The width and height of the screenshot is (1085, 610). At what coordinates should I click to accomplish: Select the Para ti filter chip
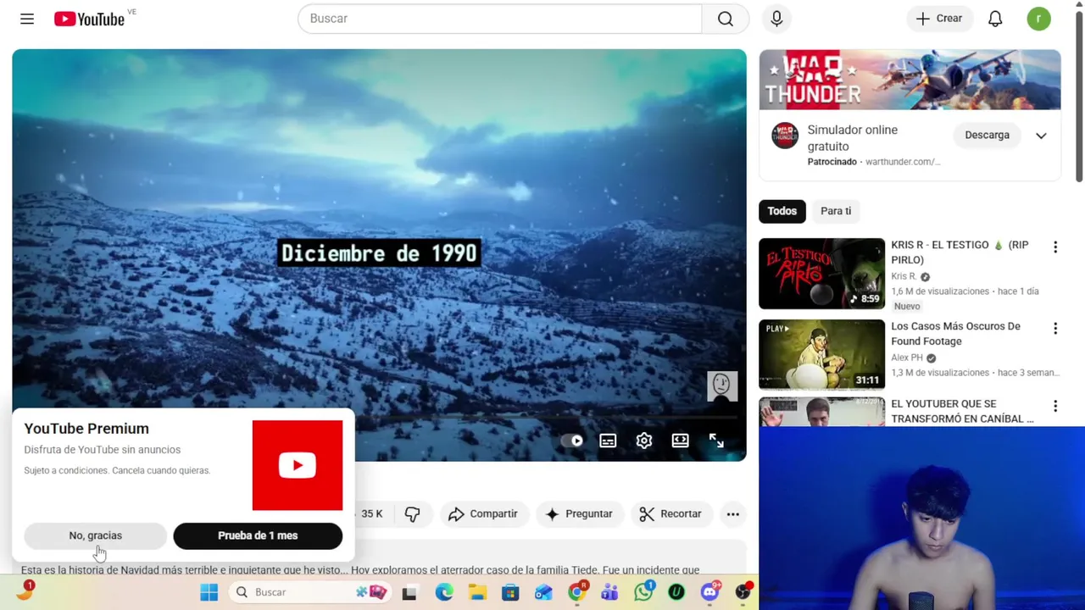pos(836,211)
